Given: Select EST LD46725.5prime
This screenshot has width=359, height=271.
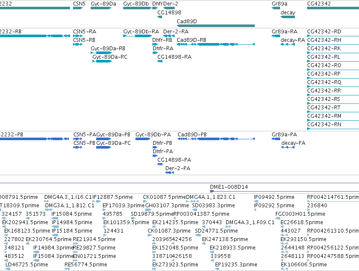Looking at the screenshot, I should click(27, 265).
